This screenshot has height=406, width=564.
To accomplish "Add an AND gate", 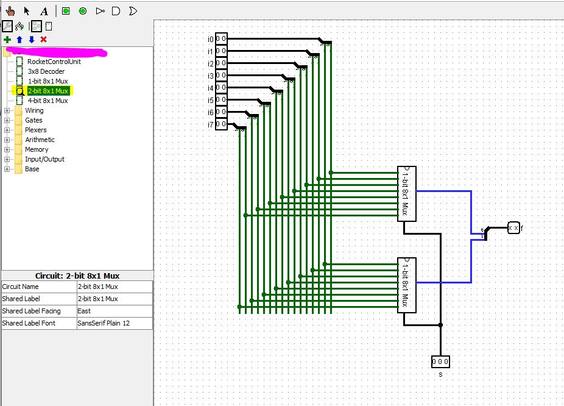I will pyautogui.click(x=116, y=11).
